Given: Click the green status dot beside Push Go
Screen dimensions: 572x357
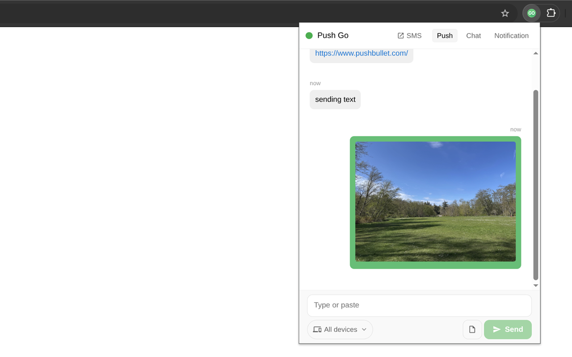Looking at the screenshot, I should [309, 36].
